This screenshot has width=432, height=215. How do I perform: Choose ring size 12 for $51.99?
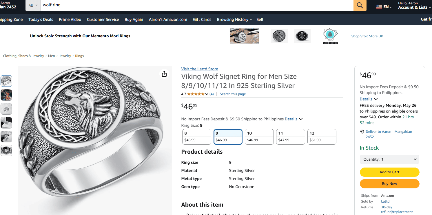pyautogui.click(x=322, y=137)
